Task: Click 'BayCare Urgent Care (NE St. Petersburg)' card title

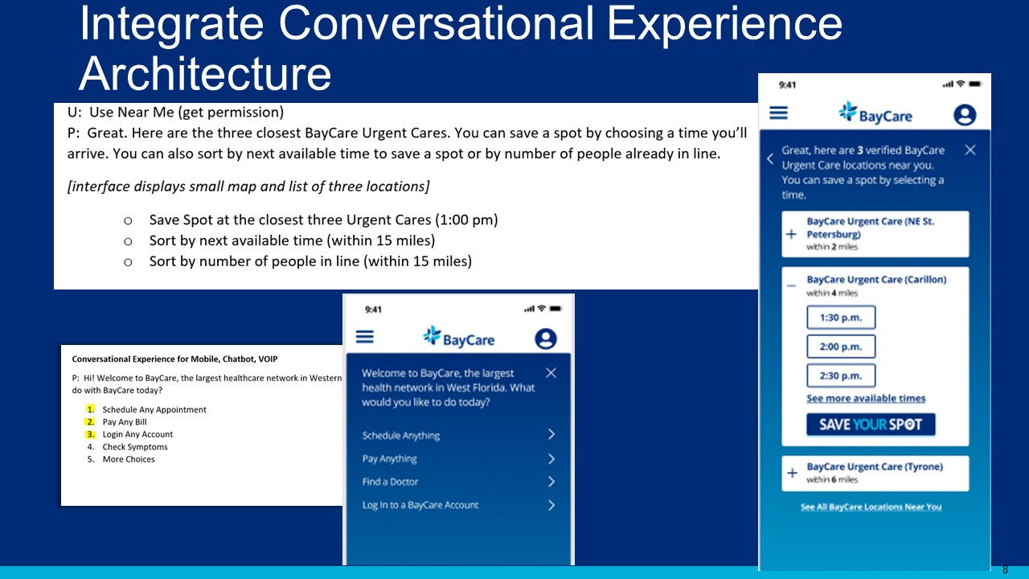Action: (871, 228)
